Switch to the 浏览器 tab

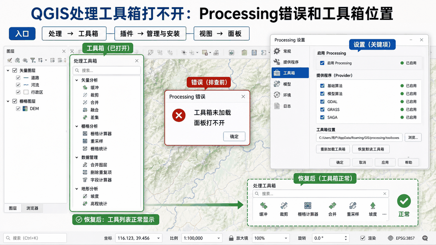[32, 208]
